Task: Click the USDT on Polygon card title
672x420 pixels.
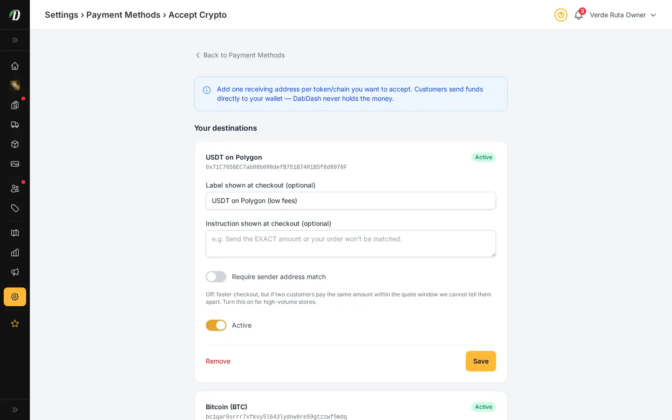Action: (x=234, y=157)
